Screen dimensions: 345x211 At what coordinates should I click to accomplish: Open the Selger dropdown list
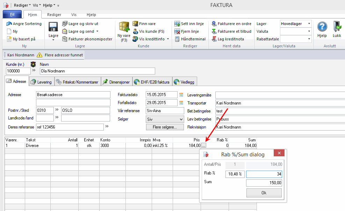pos(181,119)
